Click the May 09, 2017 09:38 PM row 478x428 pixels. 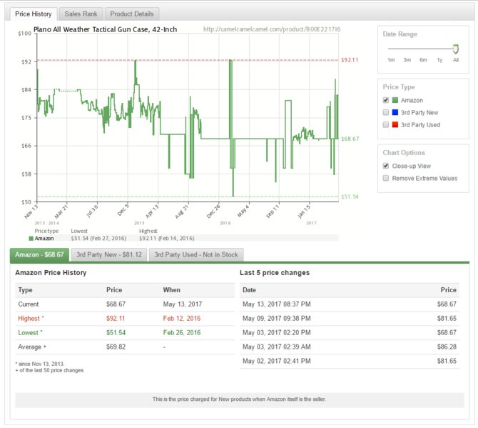tap(350, 319)
